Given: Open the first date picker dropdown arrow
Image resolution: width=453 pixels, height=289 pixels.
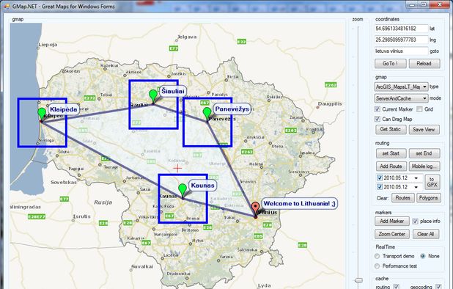Looking at the screenshot, I should click(416, 178).
